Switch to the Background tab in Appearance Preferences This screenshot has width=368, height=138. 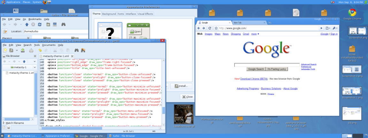[x=109, y=14]
